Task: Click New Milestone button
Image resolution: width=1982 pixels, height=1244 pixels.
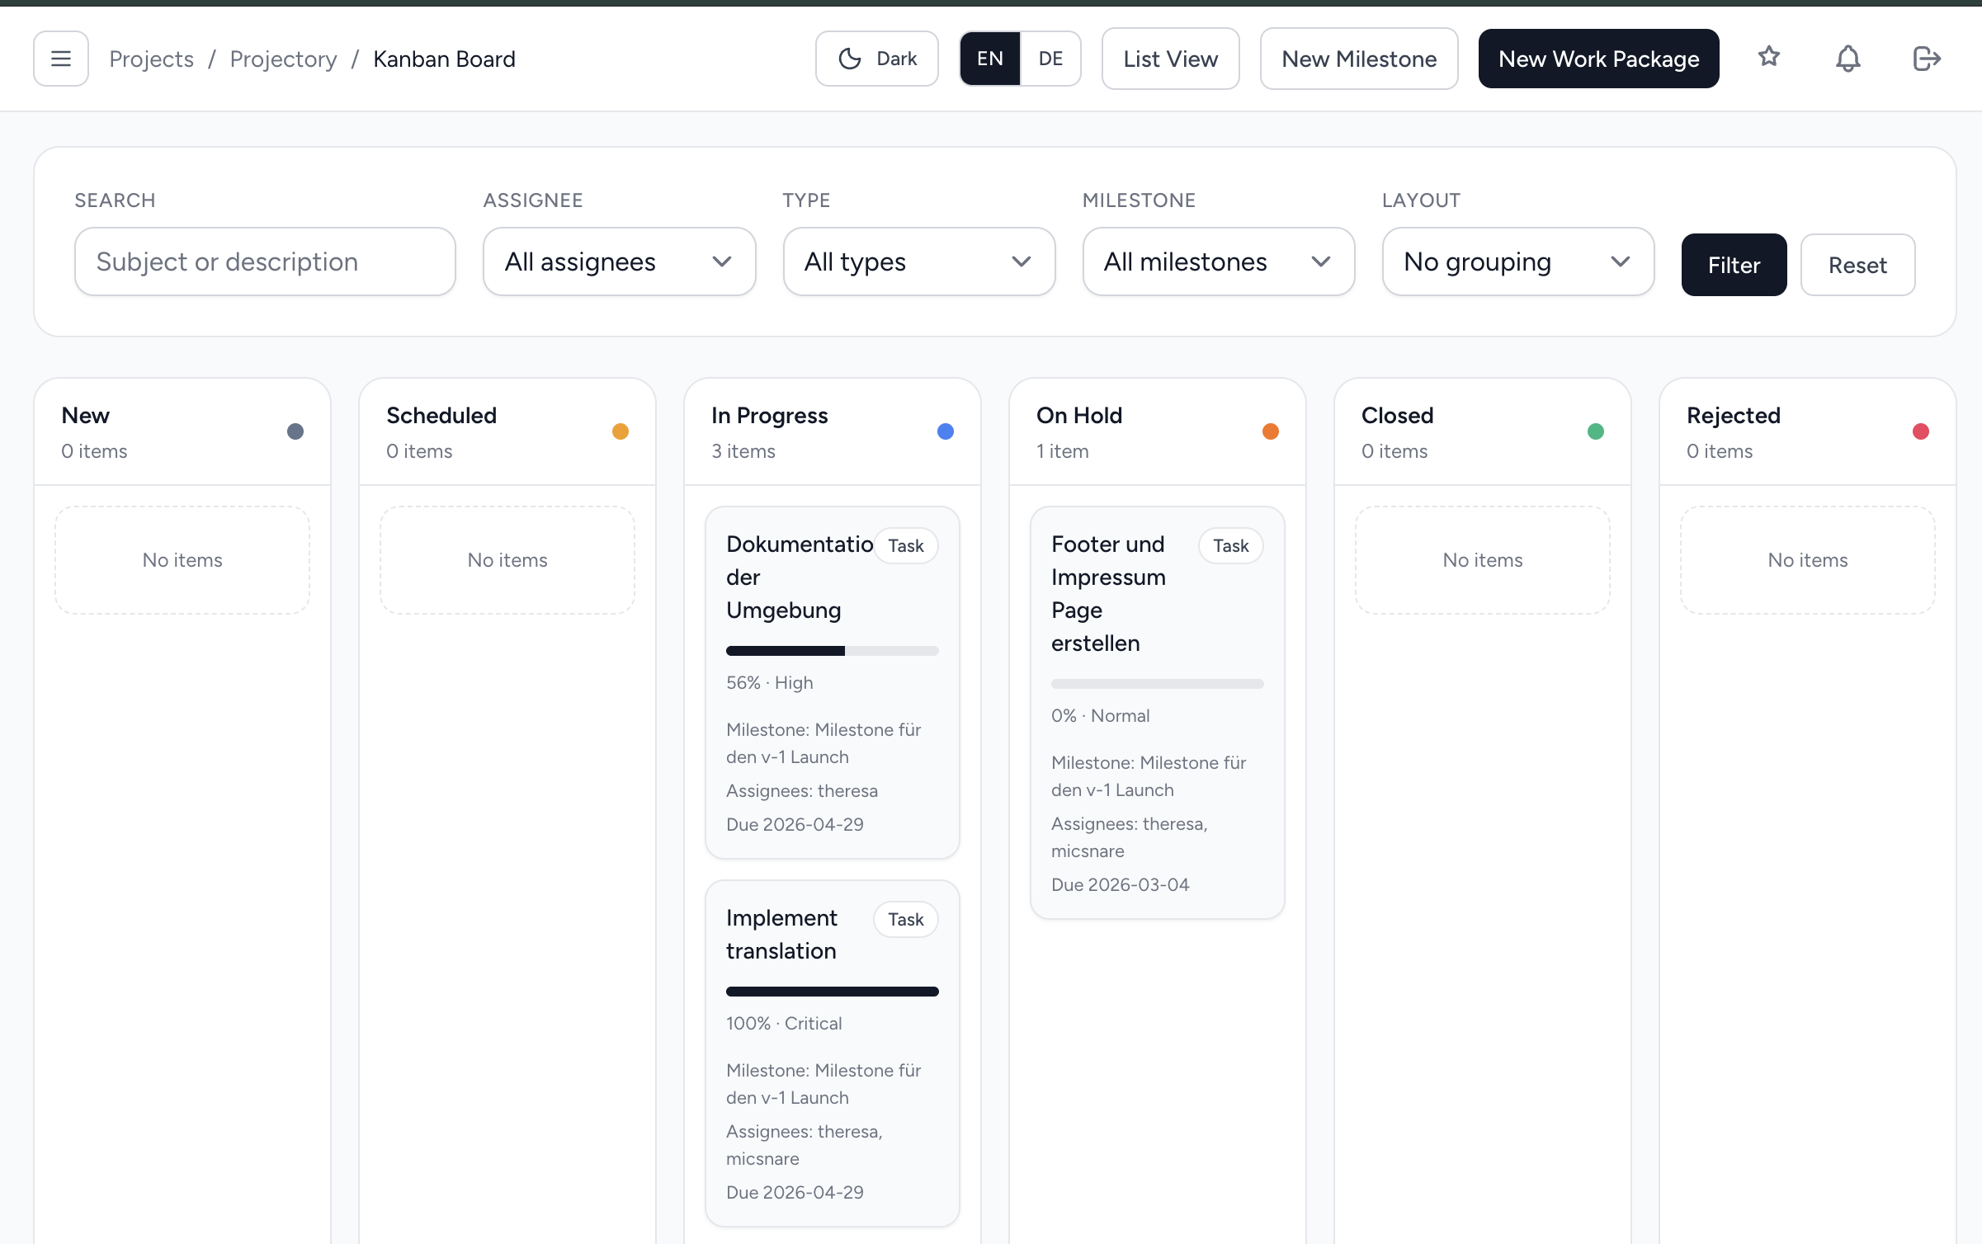Action: click(1358, 59)
